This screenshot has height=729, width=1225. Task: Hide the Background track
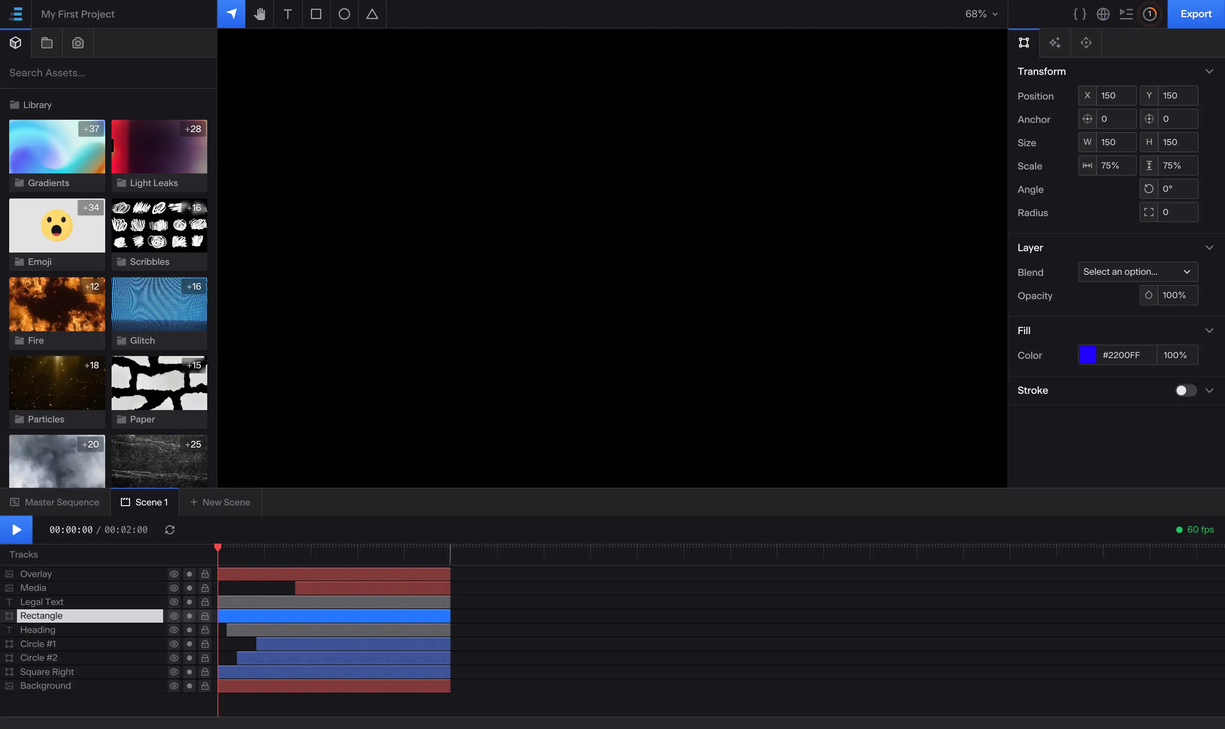pyautogui.click(x=173, y=686)
